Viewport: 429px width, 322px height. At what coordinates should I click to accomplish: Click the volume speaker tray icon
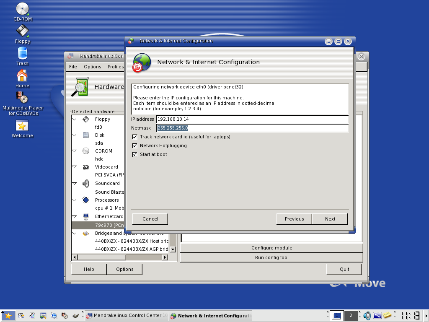(367, 316)
